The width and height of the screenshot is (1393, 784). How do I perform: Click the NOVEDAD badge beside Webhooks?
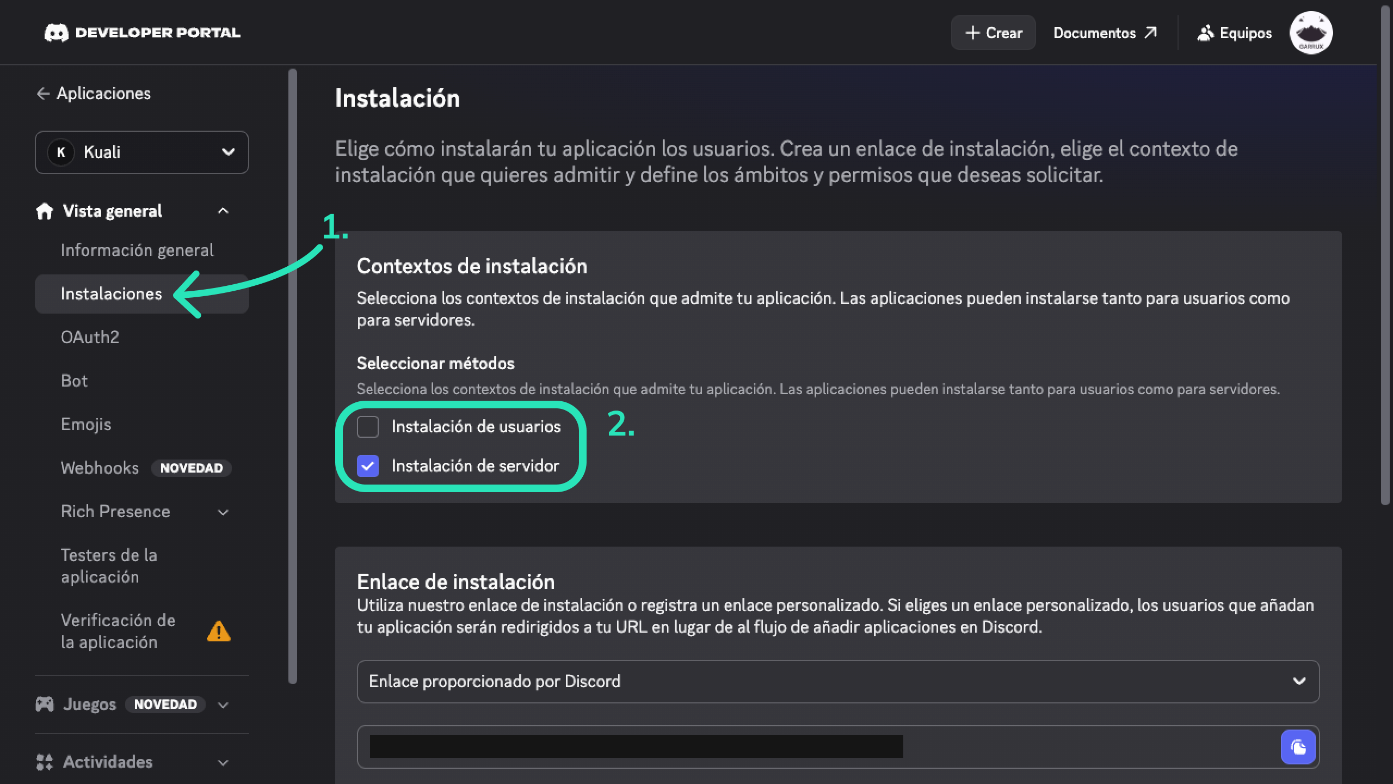(x=191, y=468)
